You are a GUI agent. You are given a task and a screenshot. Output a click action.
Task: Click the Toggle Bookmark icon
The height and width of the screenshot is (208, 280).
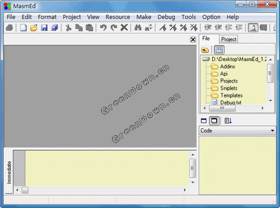point(163,28)
